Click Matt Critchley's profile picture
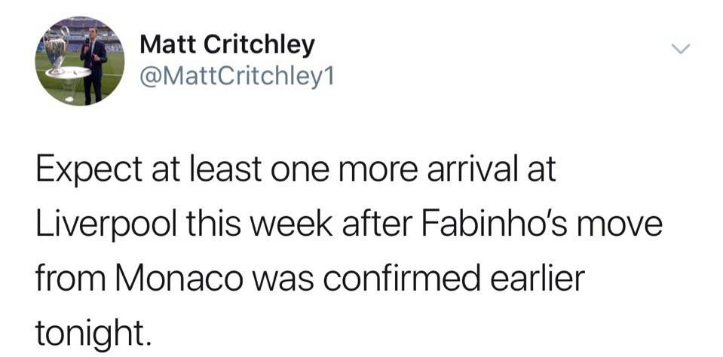 (x=80, y=60)
